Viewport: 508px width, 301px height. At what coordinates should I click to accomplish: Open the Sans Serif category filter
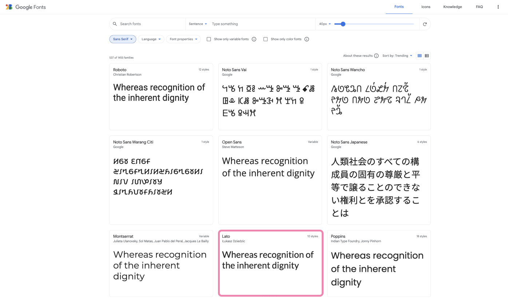click(123, 39)
